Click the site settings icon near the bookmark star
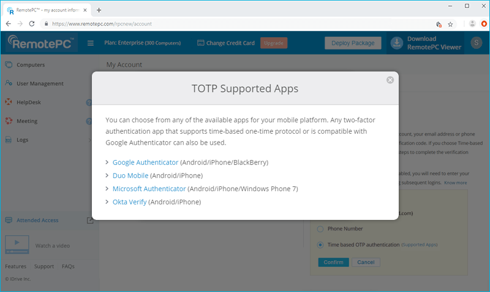The height and width of the screenshot is (292, 490). click(439, 24)
